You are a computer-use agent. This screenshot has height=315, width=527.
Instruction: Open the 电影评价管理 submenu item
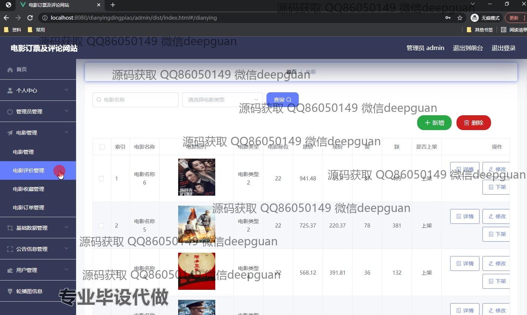38,170
